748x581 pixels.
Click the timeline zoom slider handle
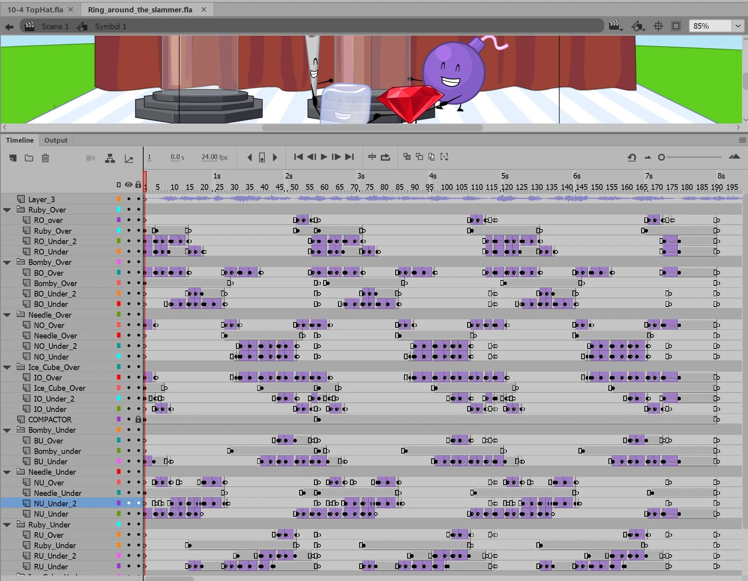(x=662, y=157)
